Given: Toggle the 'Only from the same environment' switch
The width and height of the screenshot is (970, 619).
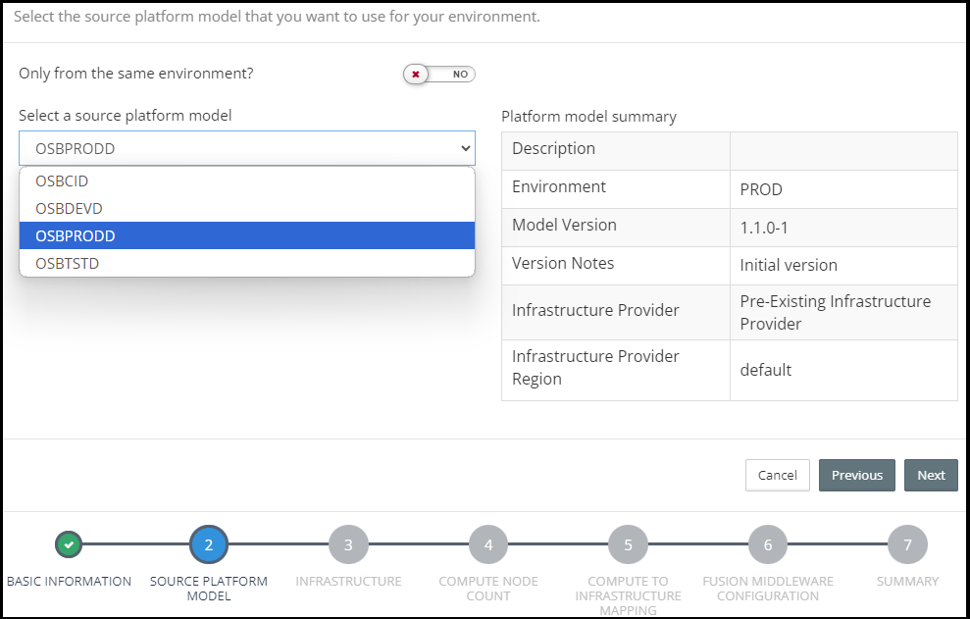Looking at the screenshot, I should [x=439, y=75].
